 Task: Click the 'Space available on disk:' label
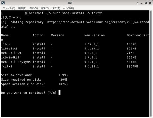click(x=23, y=84)
